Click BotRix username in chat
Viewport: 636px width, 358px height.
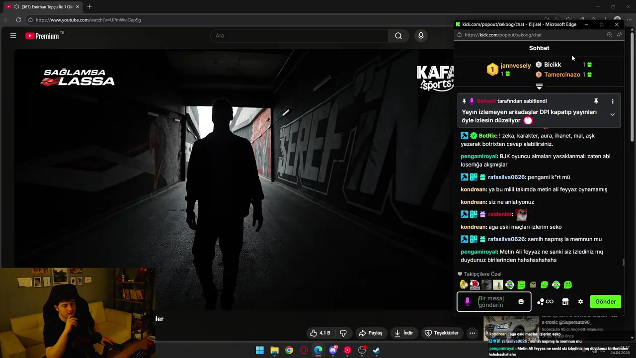[488, 136]
